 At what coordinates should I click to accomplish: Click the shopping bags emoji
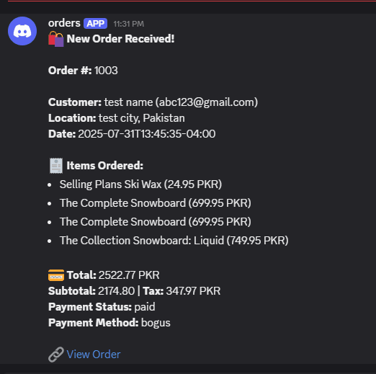pos(56,39)
